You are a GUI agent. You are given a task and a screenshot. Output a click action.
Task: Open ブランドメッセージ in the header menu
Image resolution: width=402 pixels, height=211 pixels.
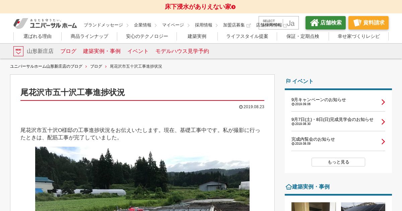coord(103,25)
